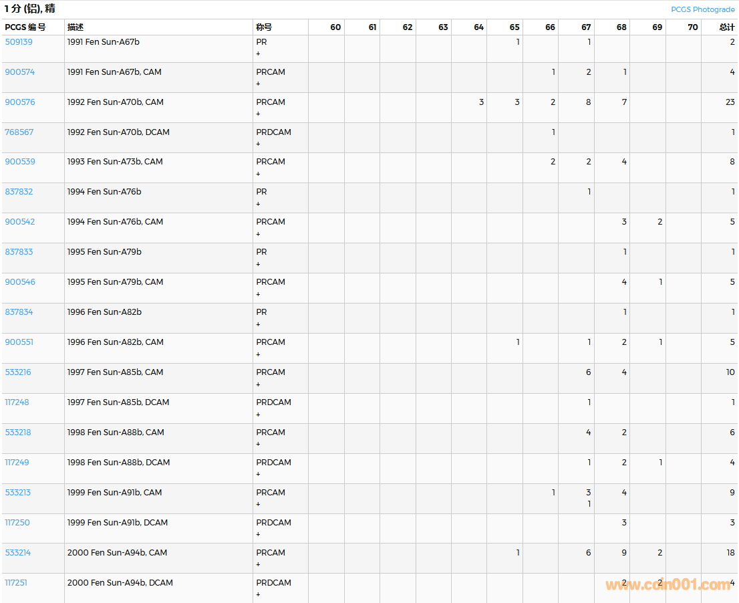
Task: Open PCGS number 509139 link
Action: 19,42
